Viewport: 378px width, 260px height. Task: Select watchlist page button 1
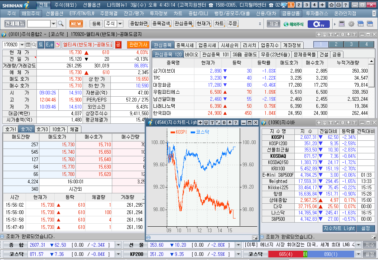click(321, 44)
